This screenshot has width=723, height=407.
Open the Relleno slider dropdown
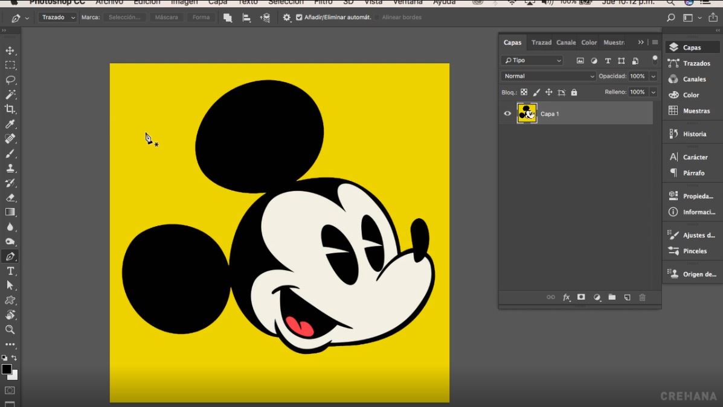coord(653,92)
